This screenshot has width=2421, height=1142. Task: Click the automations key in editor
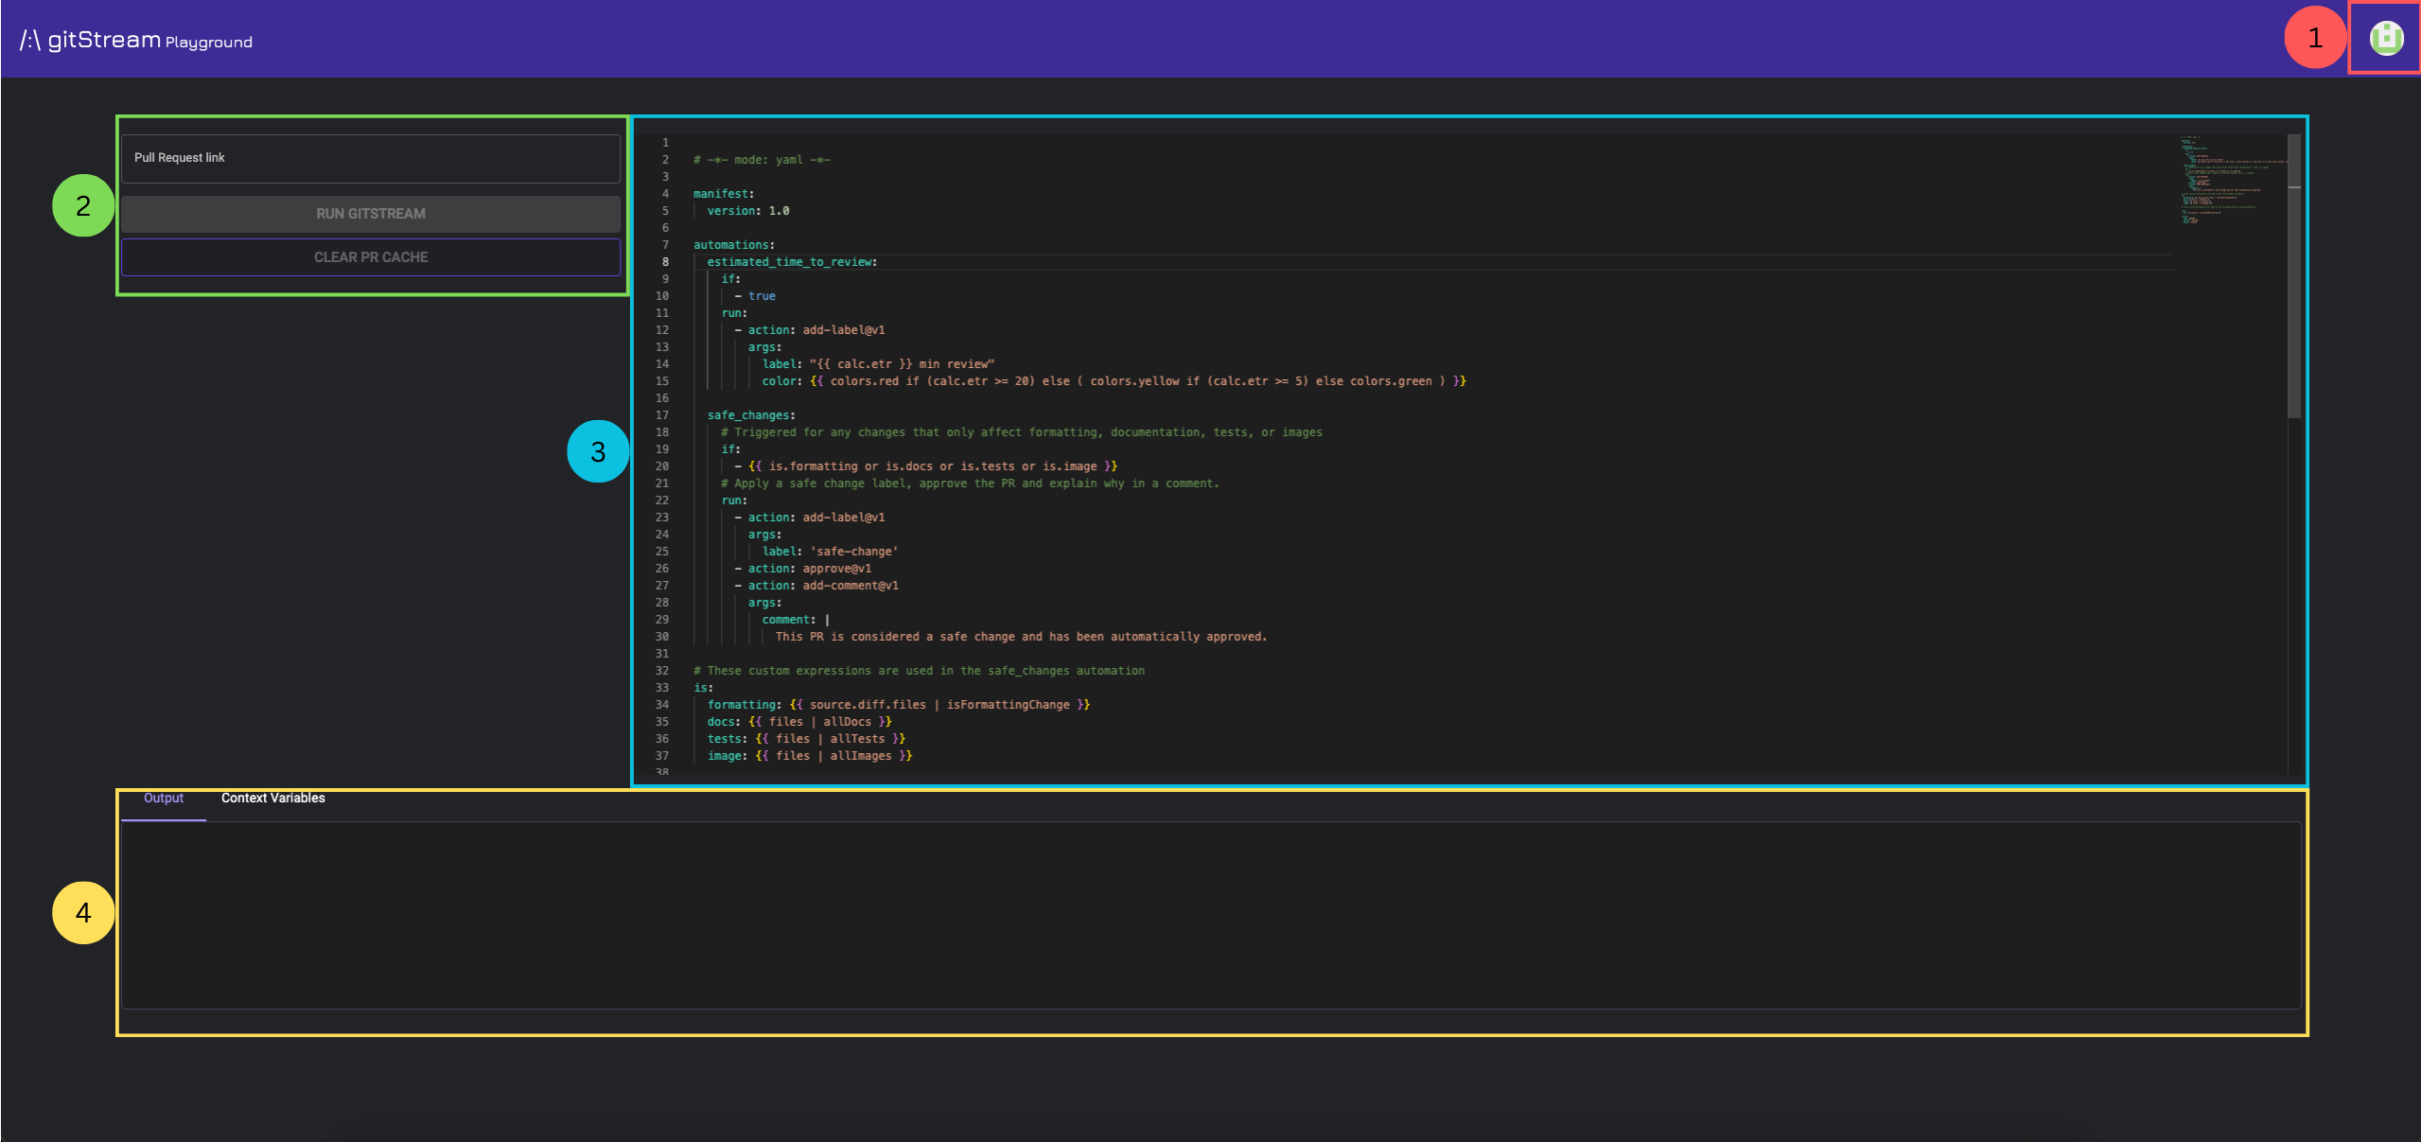tap(730, 245)
